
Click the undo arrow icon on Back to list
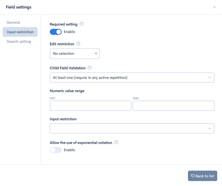[193, 176]
